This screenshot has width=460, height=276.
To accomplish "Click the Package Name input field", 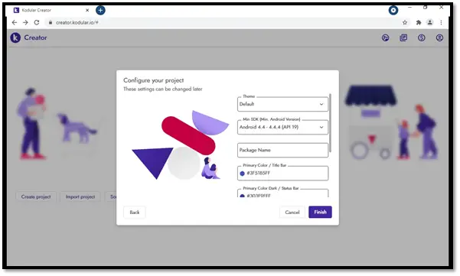I will [x=282, y=151].
